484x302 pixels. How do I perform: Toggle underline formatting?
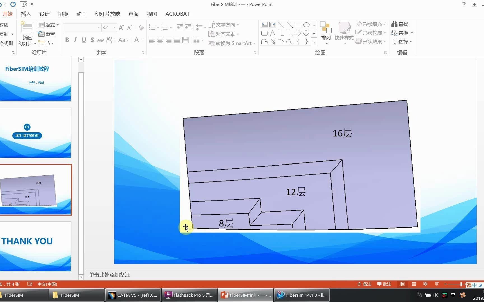tap(83, 40)
